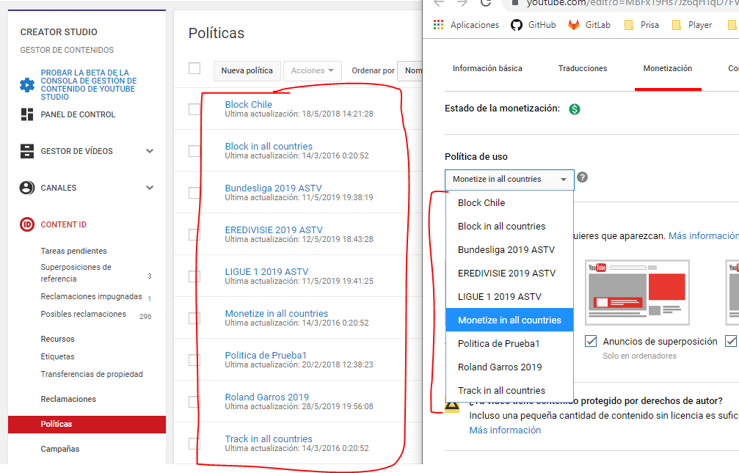
Task: Open the GitHub bookmark icon
Action: pos(517,25)
